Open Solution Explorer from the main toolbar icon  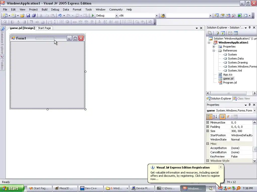click(217, 15)
